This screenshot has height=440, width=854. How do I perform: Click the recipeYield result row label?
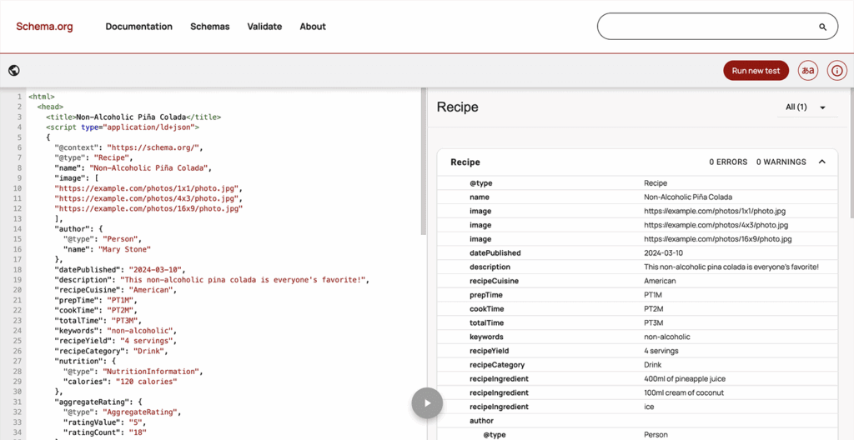(x=489, y=351)
